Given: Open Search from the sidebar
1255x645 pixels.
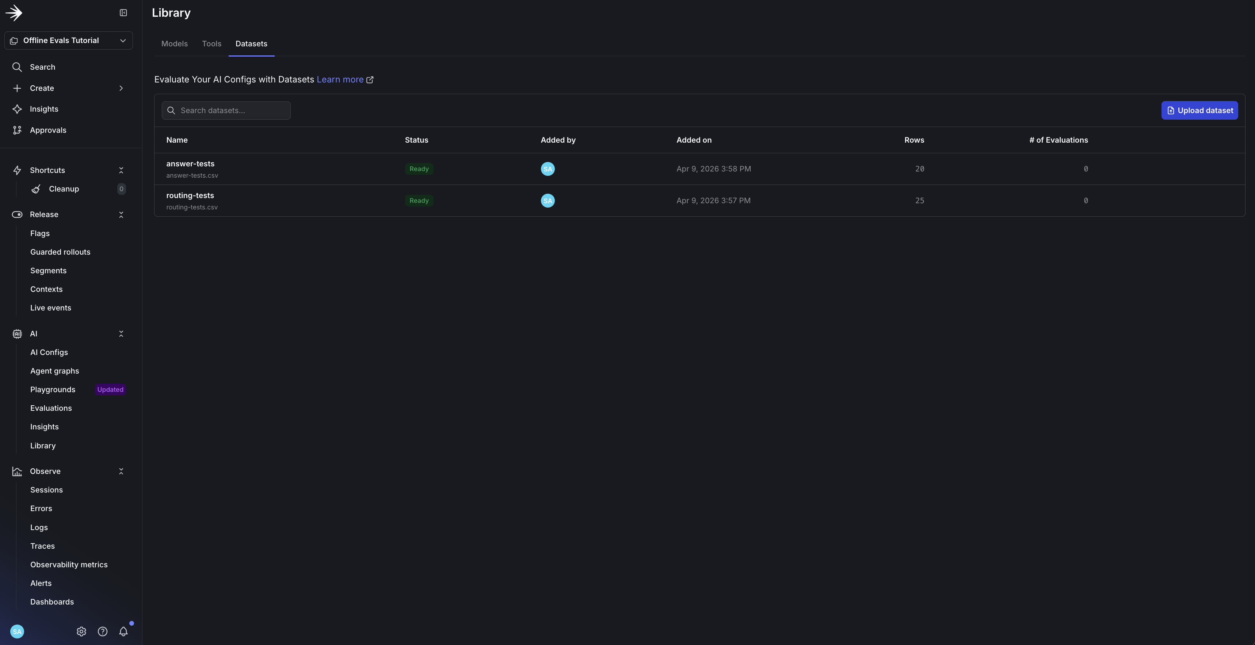Looking at the screenshot, I should 43,67.
